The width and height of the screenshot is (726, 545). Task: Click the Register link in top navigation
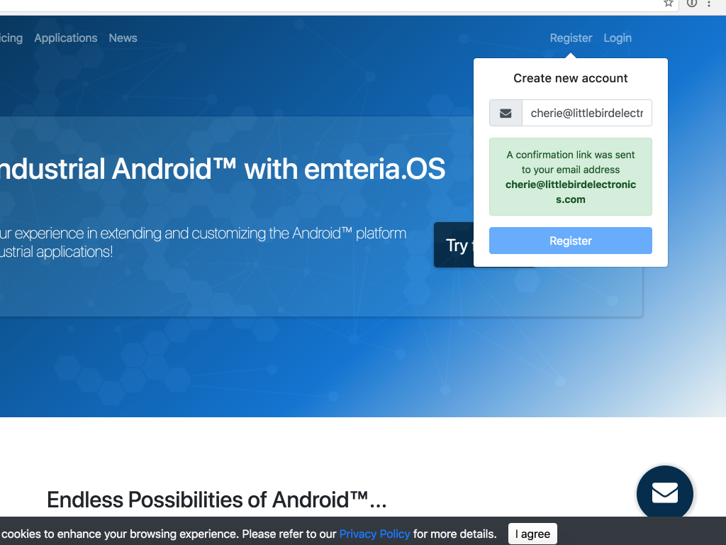click(571, 38)
